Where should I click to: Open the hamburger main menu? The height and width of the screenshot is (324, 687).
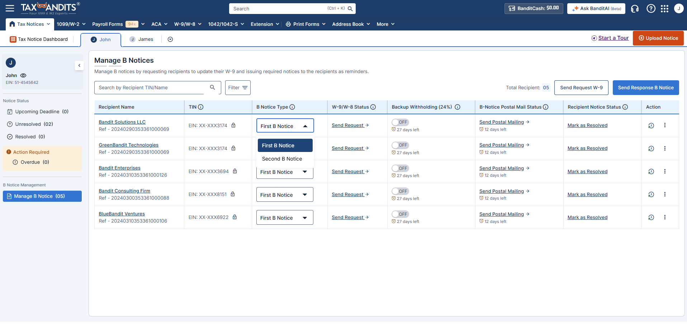tap(10, 8)
